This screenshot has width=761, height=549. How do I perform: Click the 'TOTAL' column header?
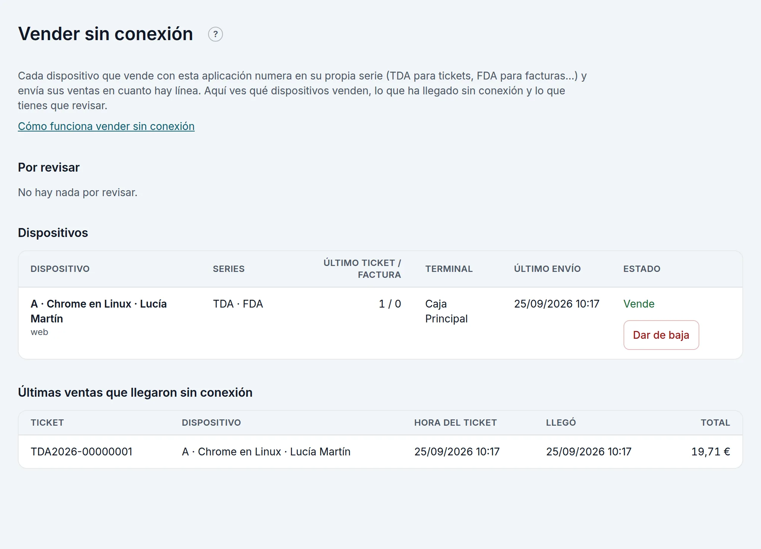[x=715, y=423]
